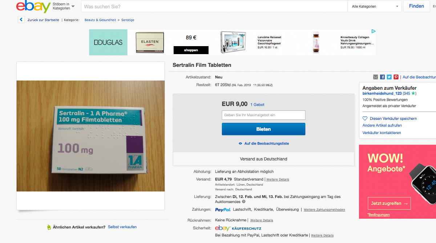Open the Stöbern in Kategorien dropdown

pyautogui.click(x=64, y=6)
